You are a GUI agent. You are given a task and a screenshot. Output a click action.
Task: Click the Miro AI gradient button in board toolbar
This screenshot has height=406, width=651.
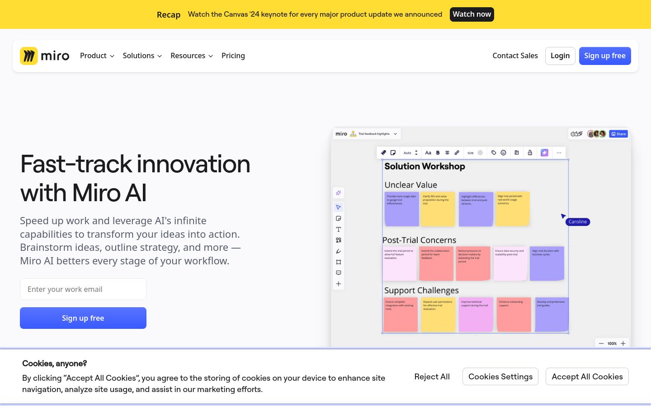pyautogui.click(x=544, y=152)
